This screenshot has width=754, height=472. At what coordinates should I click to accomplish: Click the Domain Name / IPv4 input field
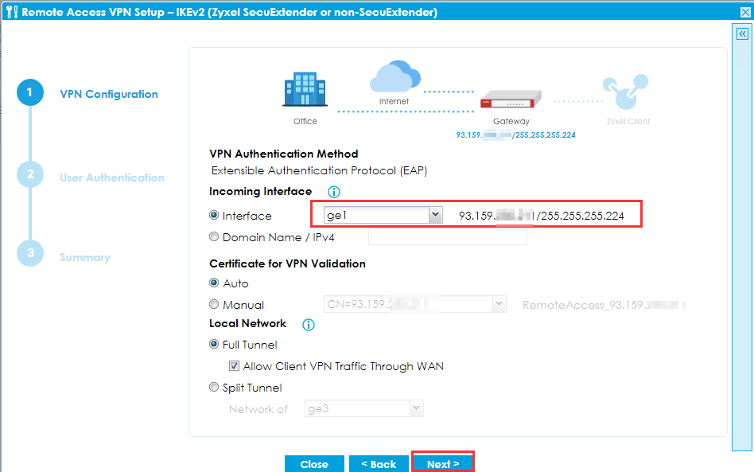click(447, 236)
